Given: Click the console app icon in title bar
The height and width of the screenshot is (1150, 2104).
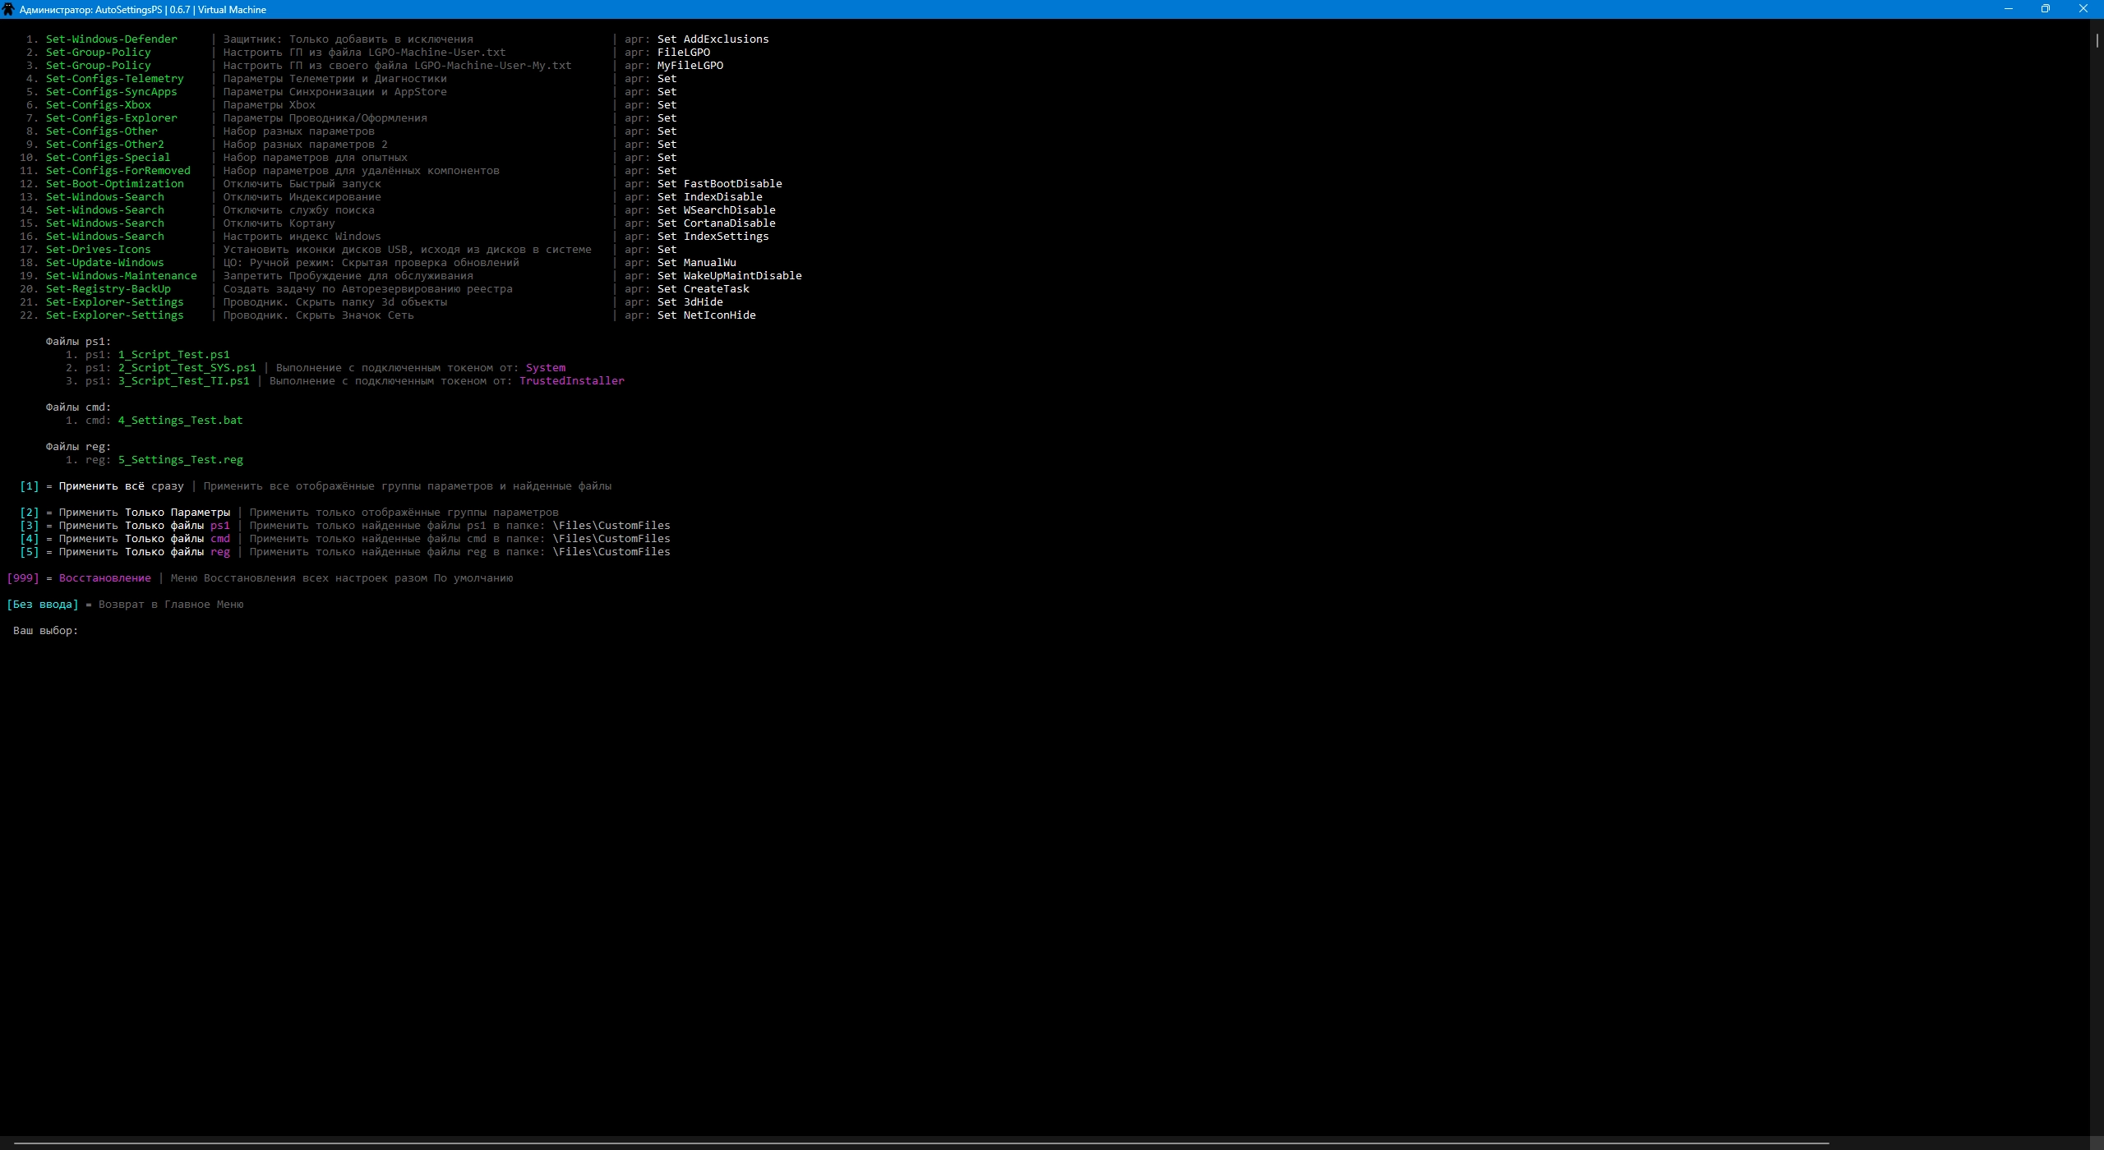Looking at the screenshot, I should pyautogui.click(x=9, y=9).
